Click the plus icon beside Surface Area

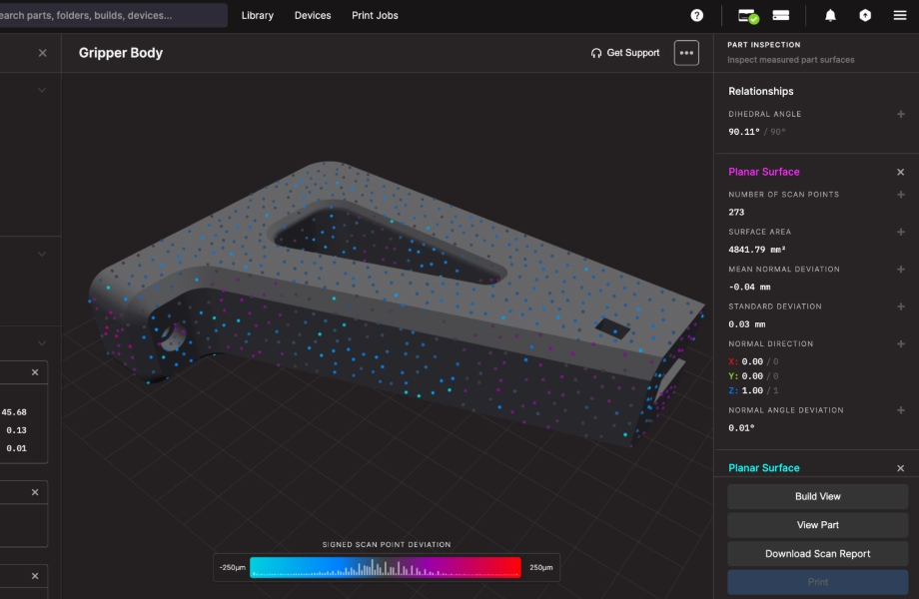tap(901, 233)
